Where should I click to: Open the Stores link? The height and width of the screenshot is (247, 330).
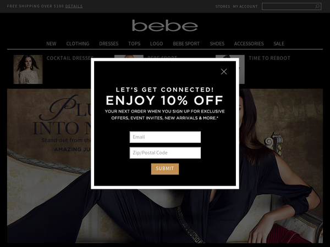[x=223, y=7]
